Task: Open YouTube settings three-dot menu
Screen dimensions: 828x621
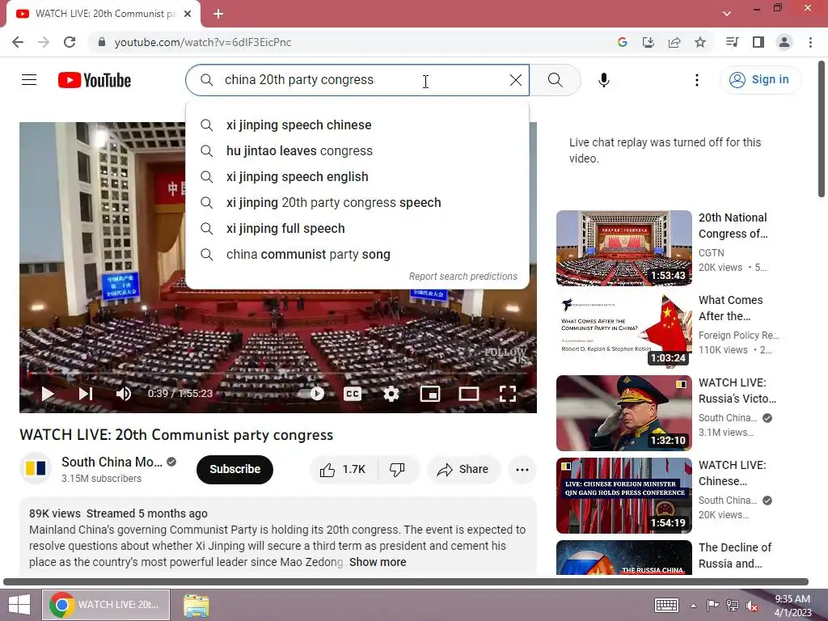Action: click(696, 80)
